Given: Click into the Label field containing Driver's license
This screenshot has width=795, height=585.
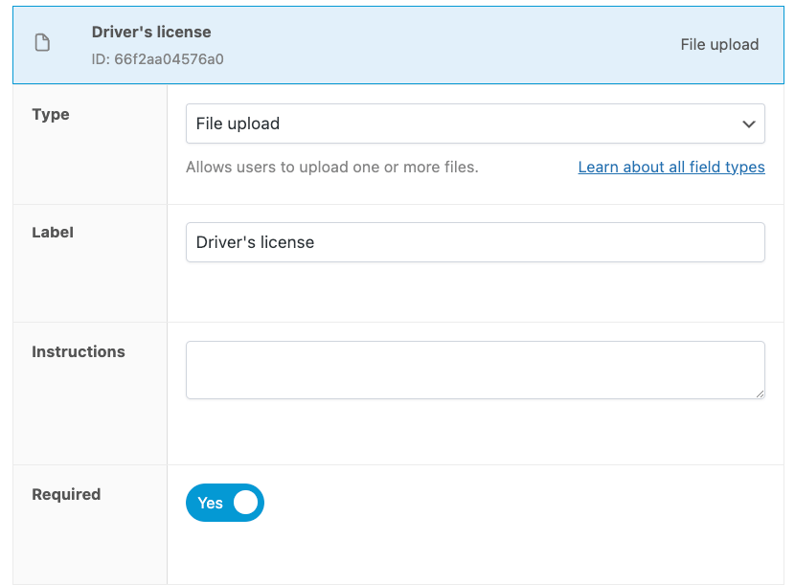Looking at the screenshot, I should tap(475, 242).
